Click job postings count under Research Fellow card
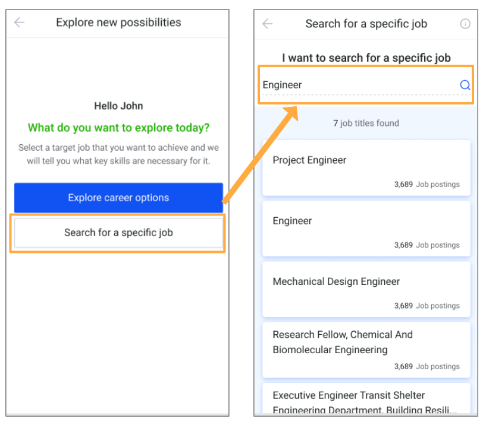 427,366
